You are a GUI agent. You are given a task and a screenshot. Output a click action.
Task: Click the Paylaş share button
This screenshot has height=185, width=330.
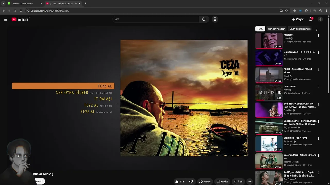point(205,182)
